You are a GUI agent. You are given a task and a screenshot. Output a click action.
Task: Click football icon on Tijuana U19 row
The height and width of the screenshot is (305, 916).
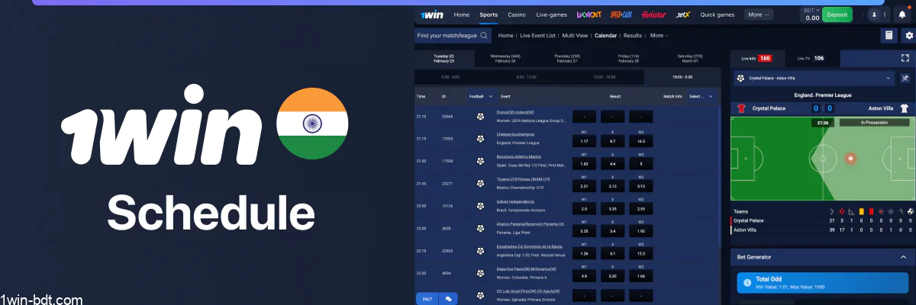[x=480, y=183]
